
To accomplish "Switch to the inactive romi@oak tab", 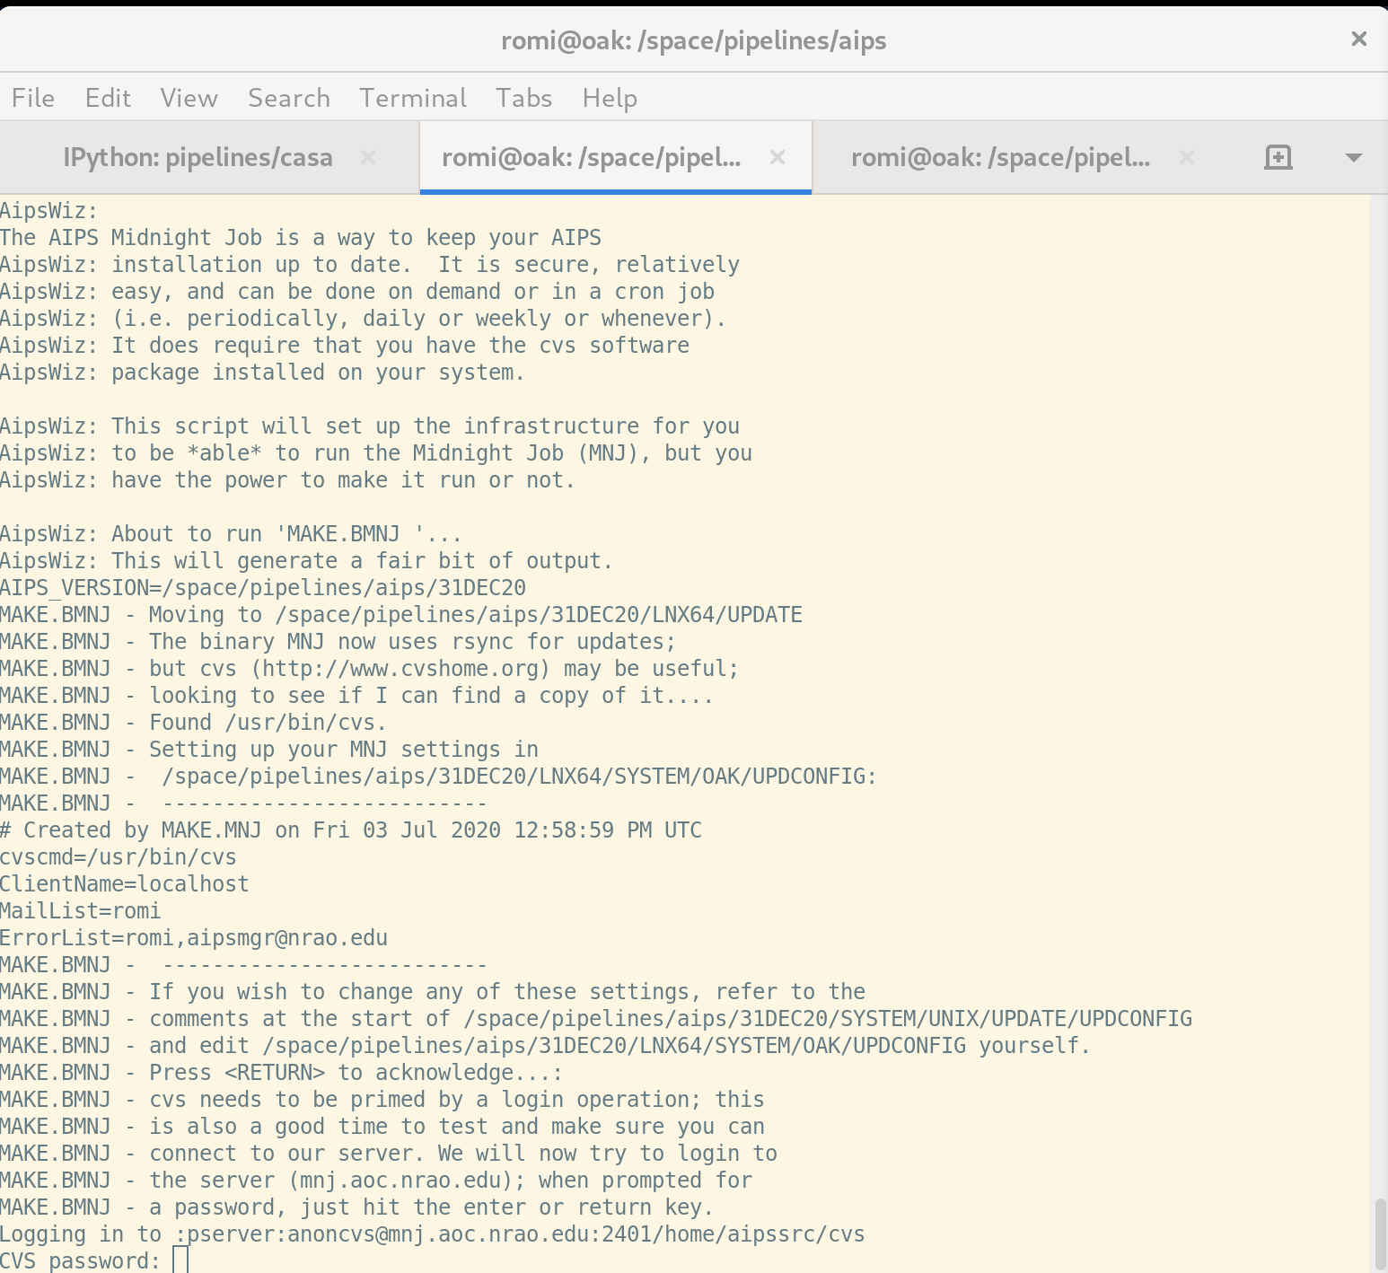I will coord(1000,158).
